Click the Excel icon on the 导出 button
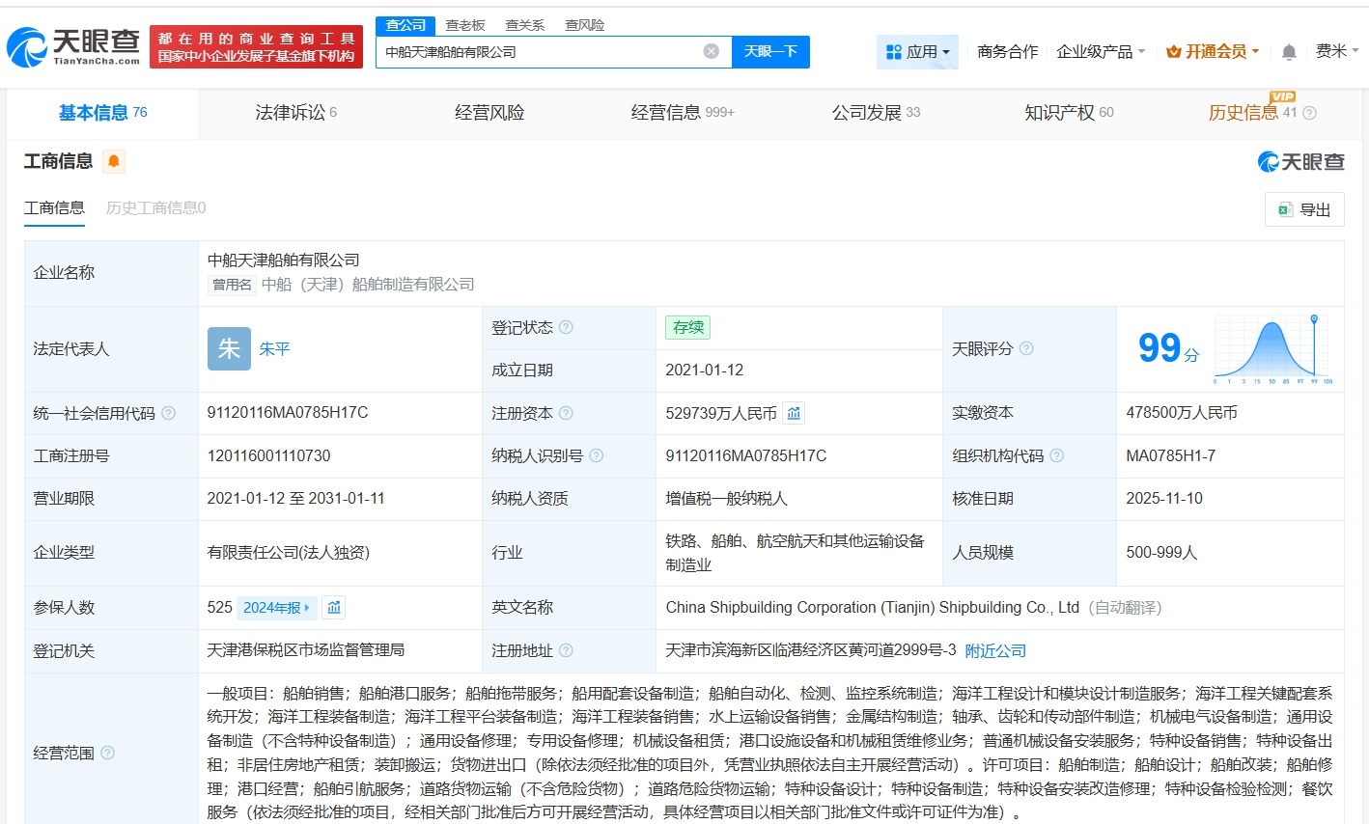Viewport: 1369px width, 824px height. tap(1285, 208)
